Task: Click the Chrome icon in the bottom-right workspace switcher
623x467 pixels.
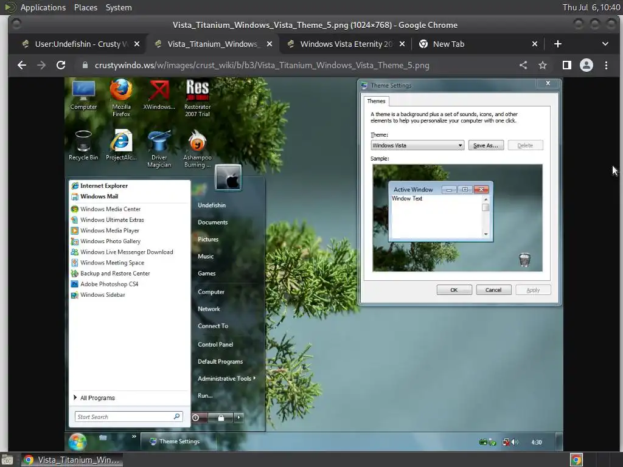Action: (x=577, y=460)
